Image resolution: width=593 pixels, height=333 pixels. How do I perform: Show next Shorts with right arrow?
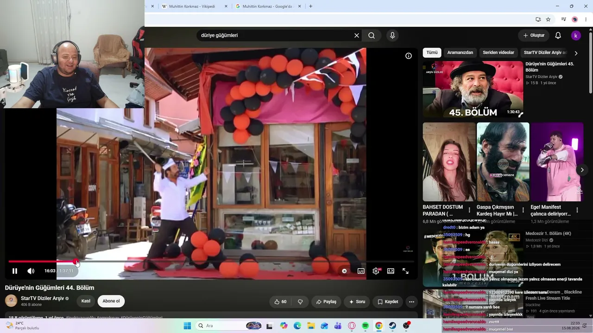click(x=582, y=170)
